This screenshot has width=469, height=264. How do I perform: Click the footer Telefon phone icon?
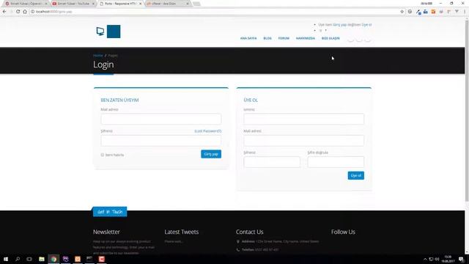238,249
